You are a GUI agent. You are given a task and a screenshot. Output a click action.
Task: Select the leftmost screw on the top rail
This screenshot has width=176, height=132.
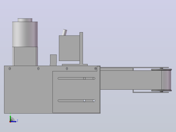tap(10, 68)
